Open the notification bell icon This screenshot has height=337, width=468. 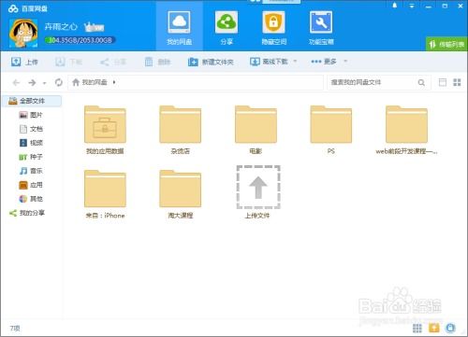pyautogui.click(x=395, y=6)
